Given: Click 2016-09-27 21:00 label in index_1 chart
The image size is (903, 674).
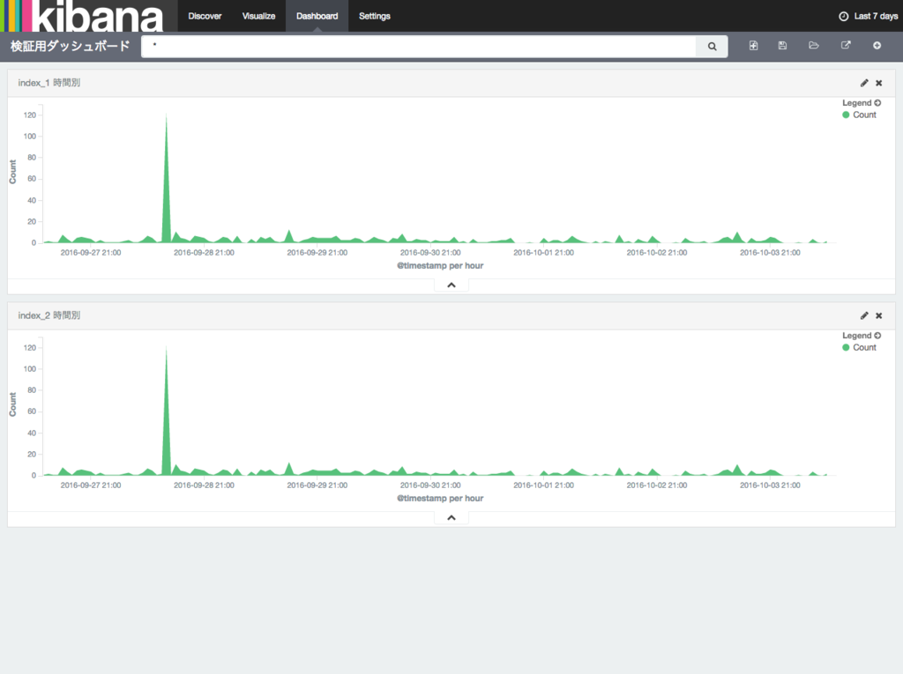Looking at the screenshot, I should [x=91, y=253].
